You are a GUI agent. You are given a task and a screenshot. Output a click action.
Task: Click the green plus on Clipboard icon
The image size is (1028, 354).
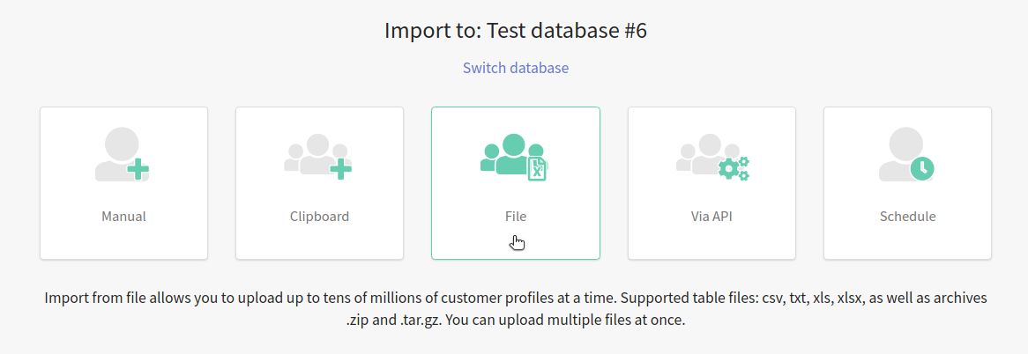tap(340, 168)
